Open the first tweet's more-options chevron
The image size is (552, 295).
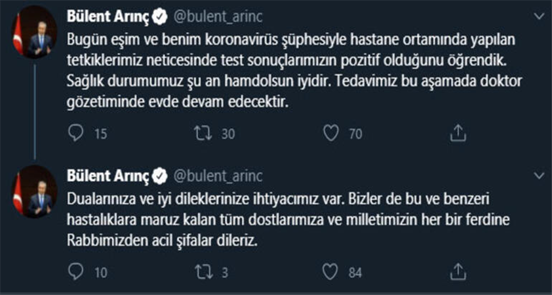click(x=539, y=15)
